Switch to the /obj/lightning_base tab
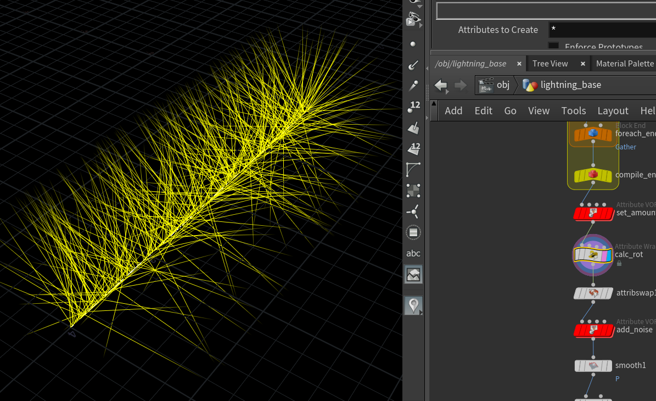 (470, 64)
